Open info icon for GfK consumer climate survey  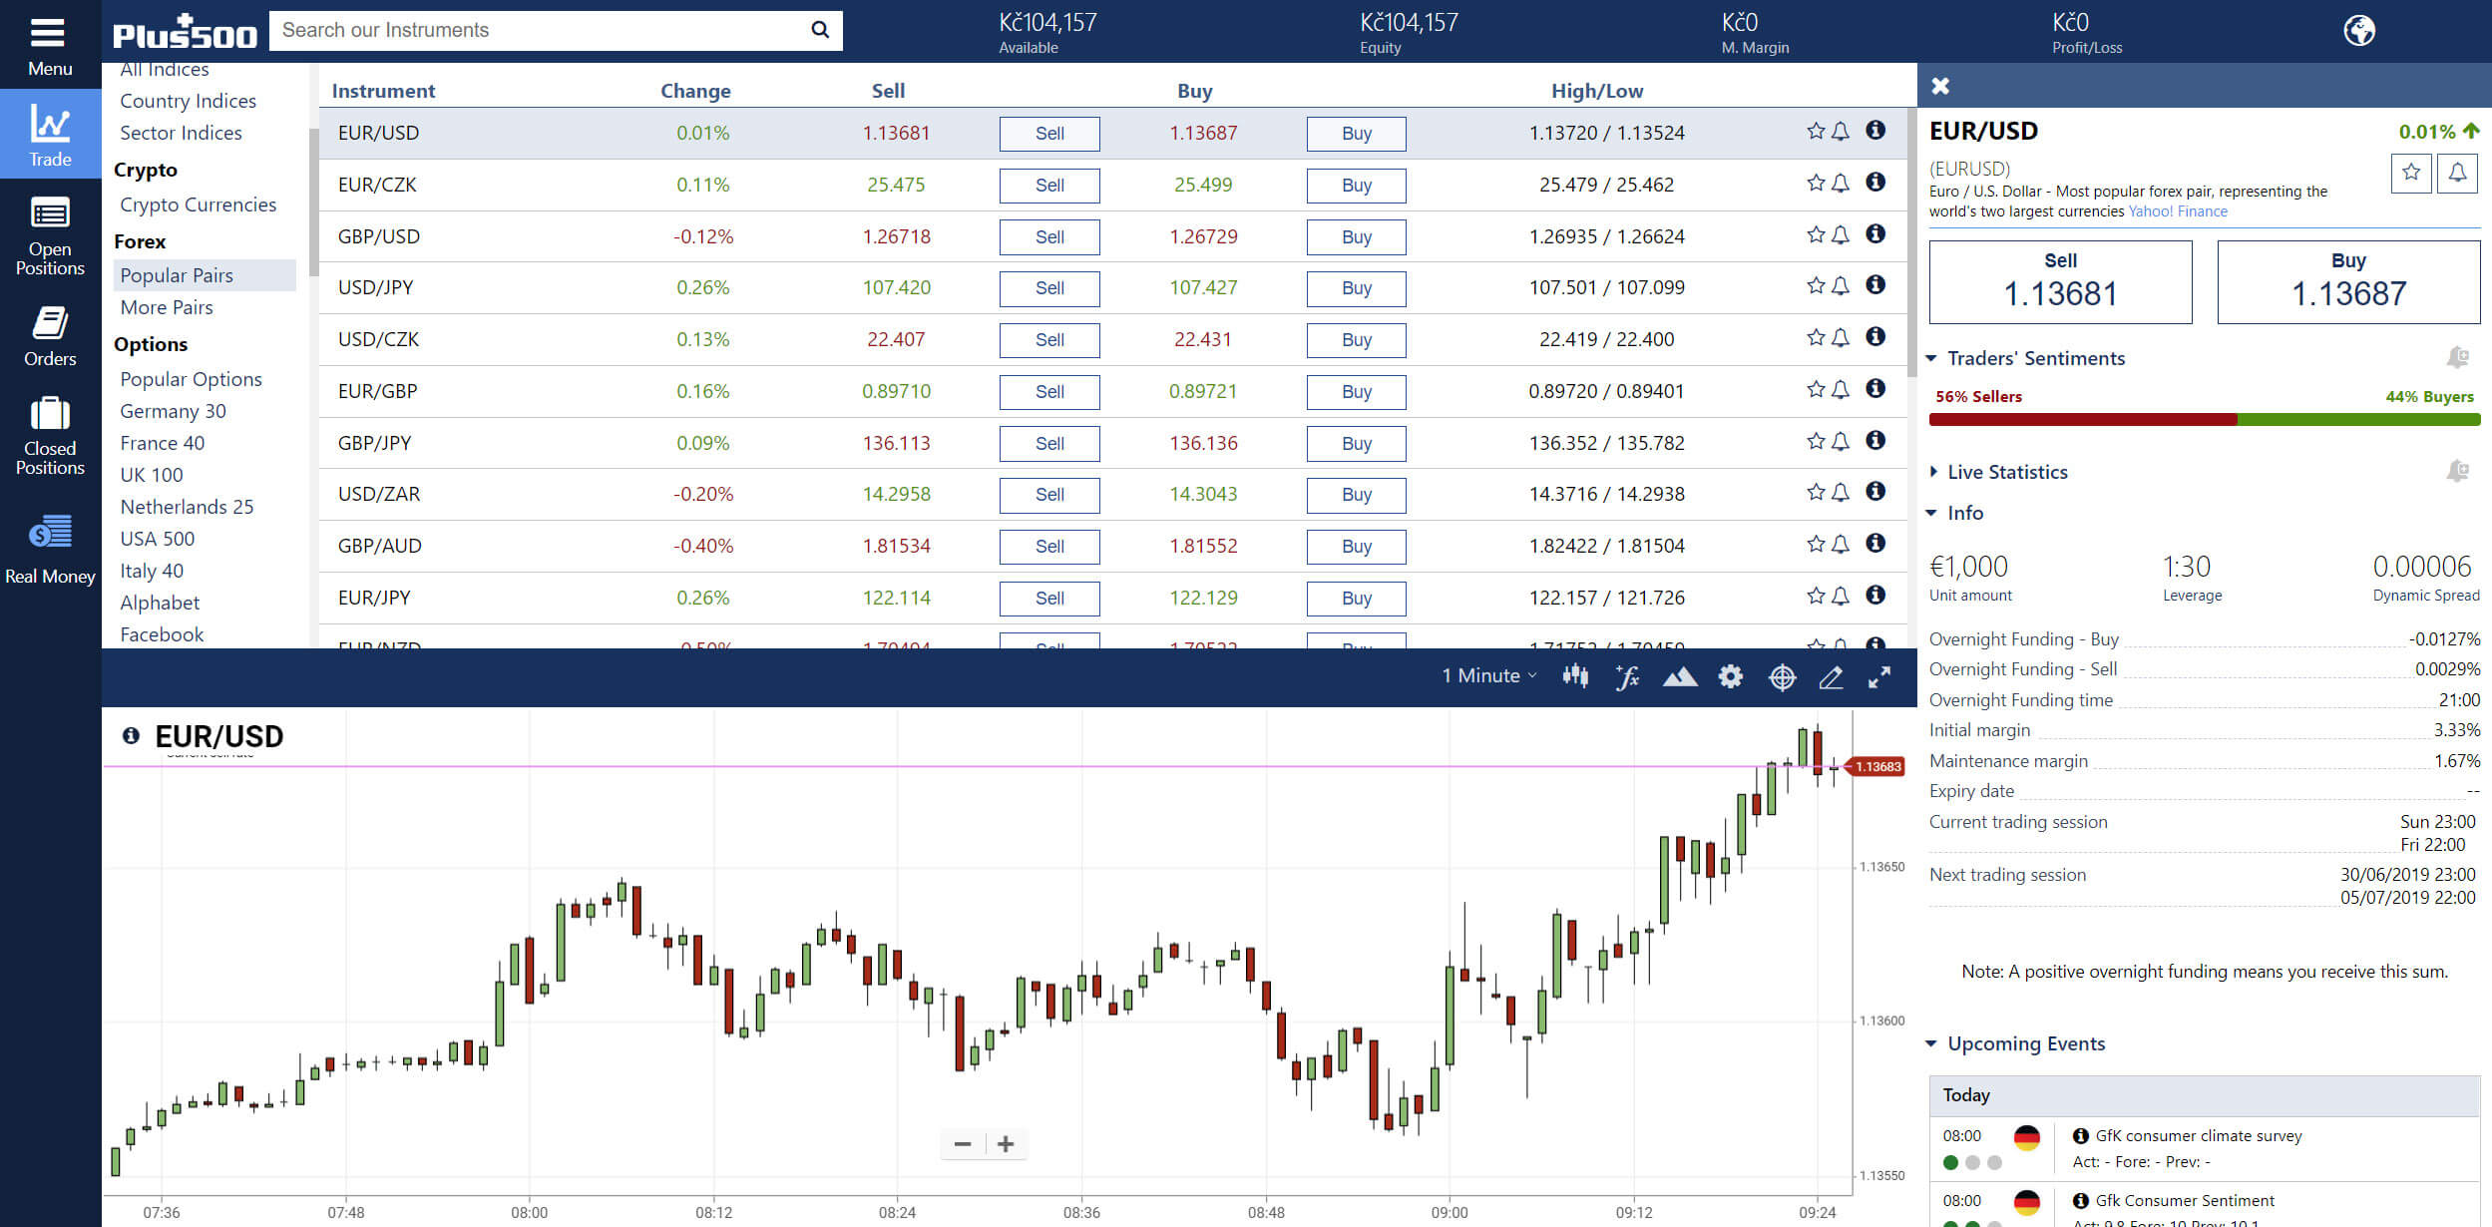[2080, 1135]
